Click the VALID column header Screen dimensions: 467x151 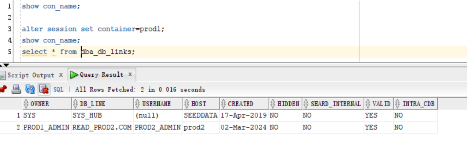[379, 104]
